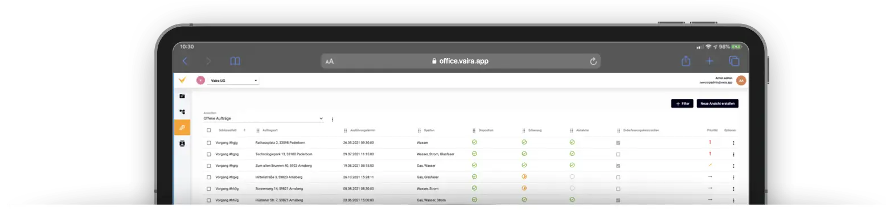Toggle Enderfassungskennzeichen checkbox for Vorgang #hgvg
Screen dimensions: 886x210
click(618, 178)
